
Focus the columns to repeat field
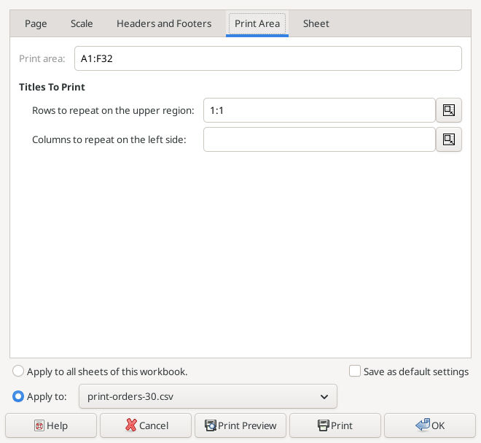click(x=319, y=139)
